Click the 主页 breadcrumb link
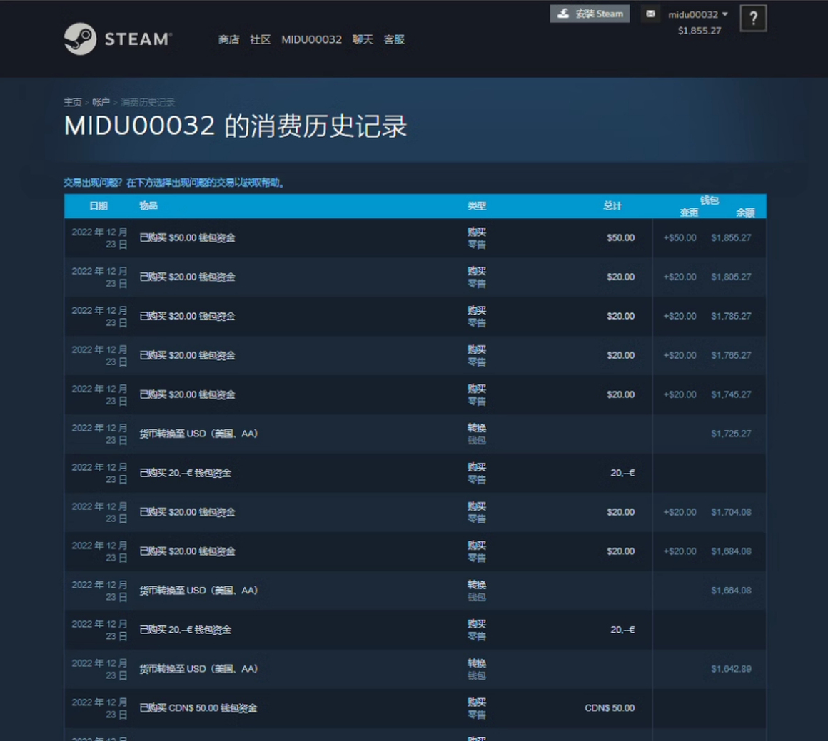The image size is (828, 741). click(x=72, y=102)
